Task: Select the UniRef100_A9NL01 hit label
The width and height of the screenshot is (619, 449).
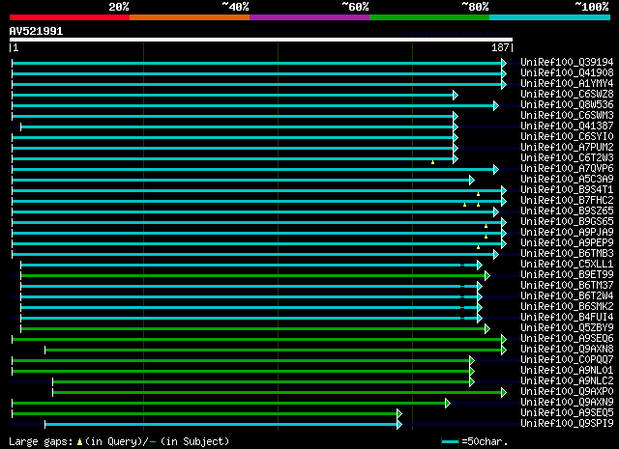Action: click(567, 371)
